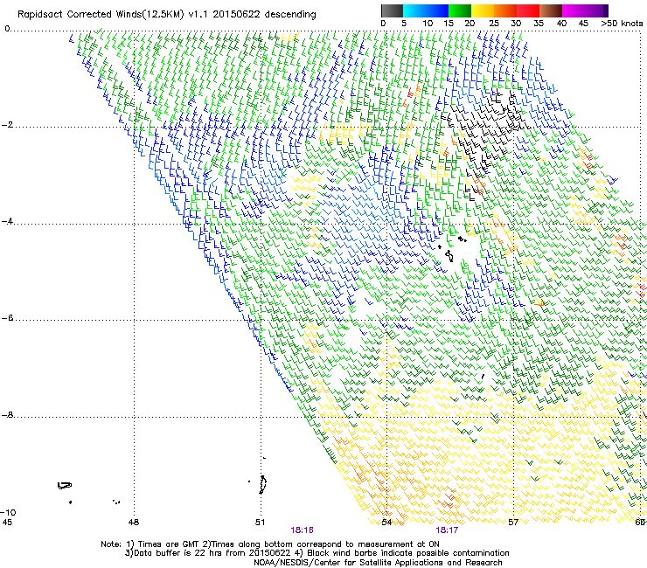Click the '45' longitude axis label
647x568 pixels.
(x=7, y=523)
